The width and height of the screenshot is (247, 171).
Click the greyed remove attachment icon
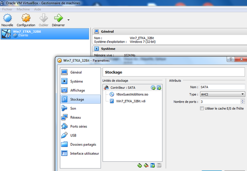(x=159, y=165)
